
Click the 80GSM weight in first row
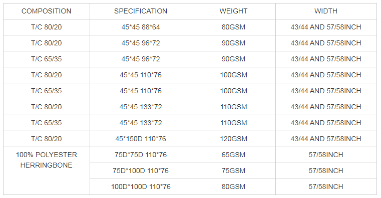pos(233,27)
